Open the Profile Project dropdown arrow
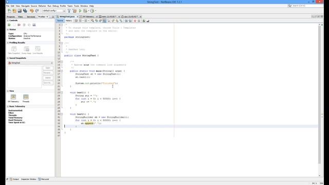329x185 pixels. (96, 11)
